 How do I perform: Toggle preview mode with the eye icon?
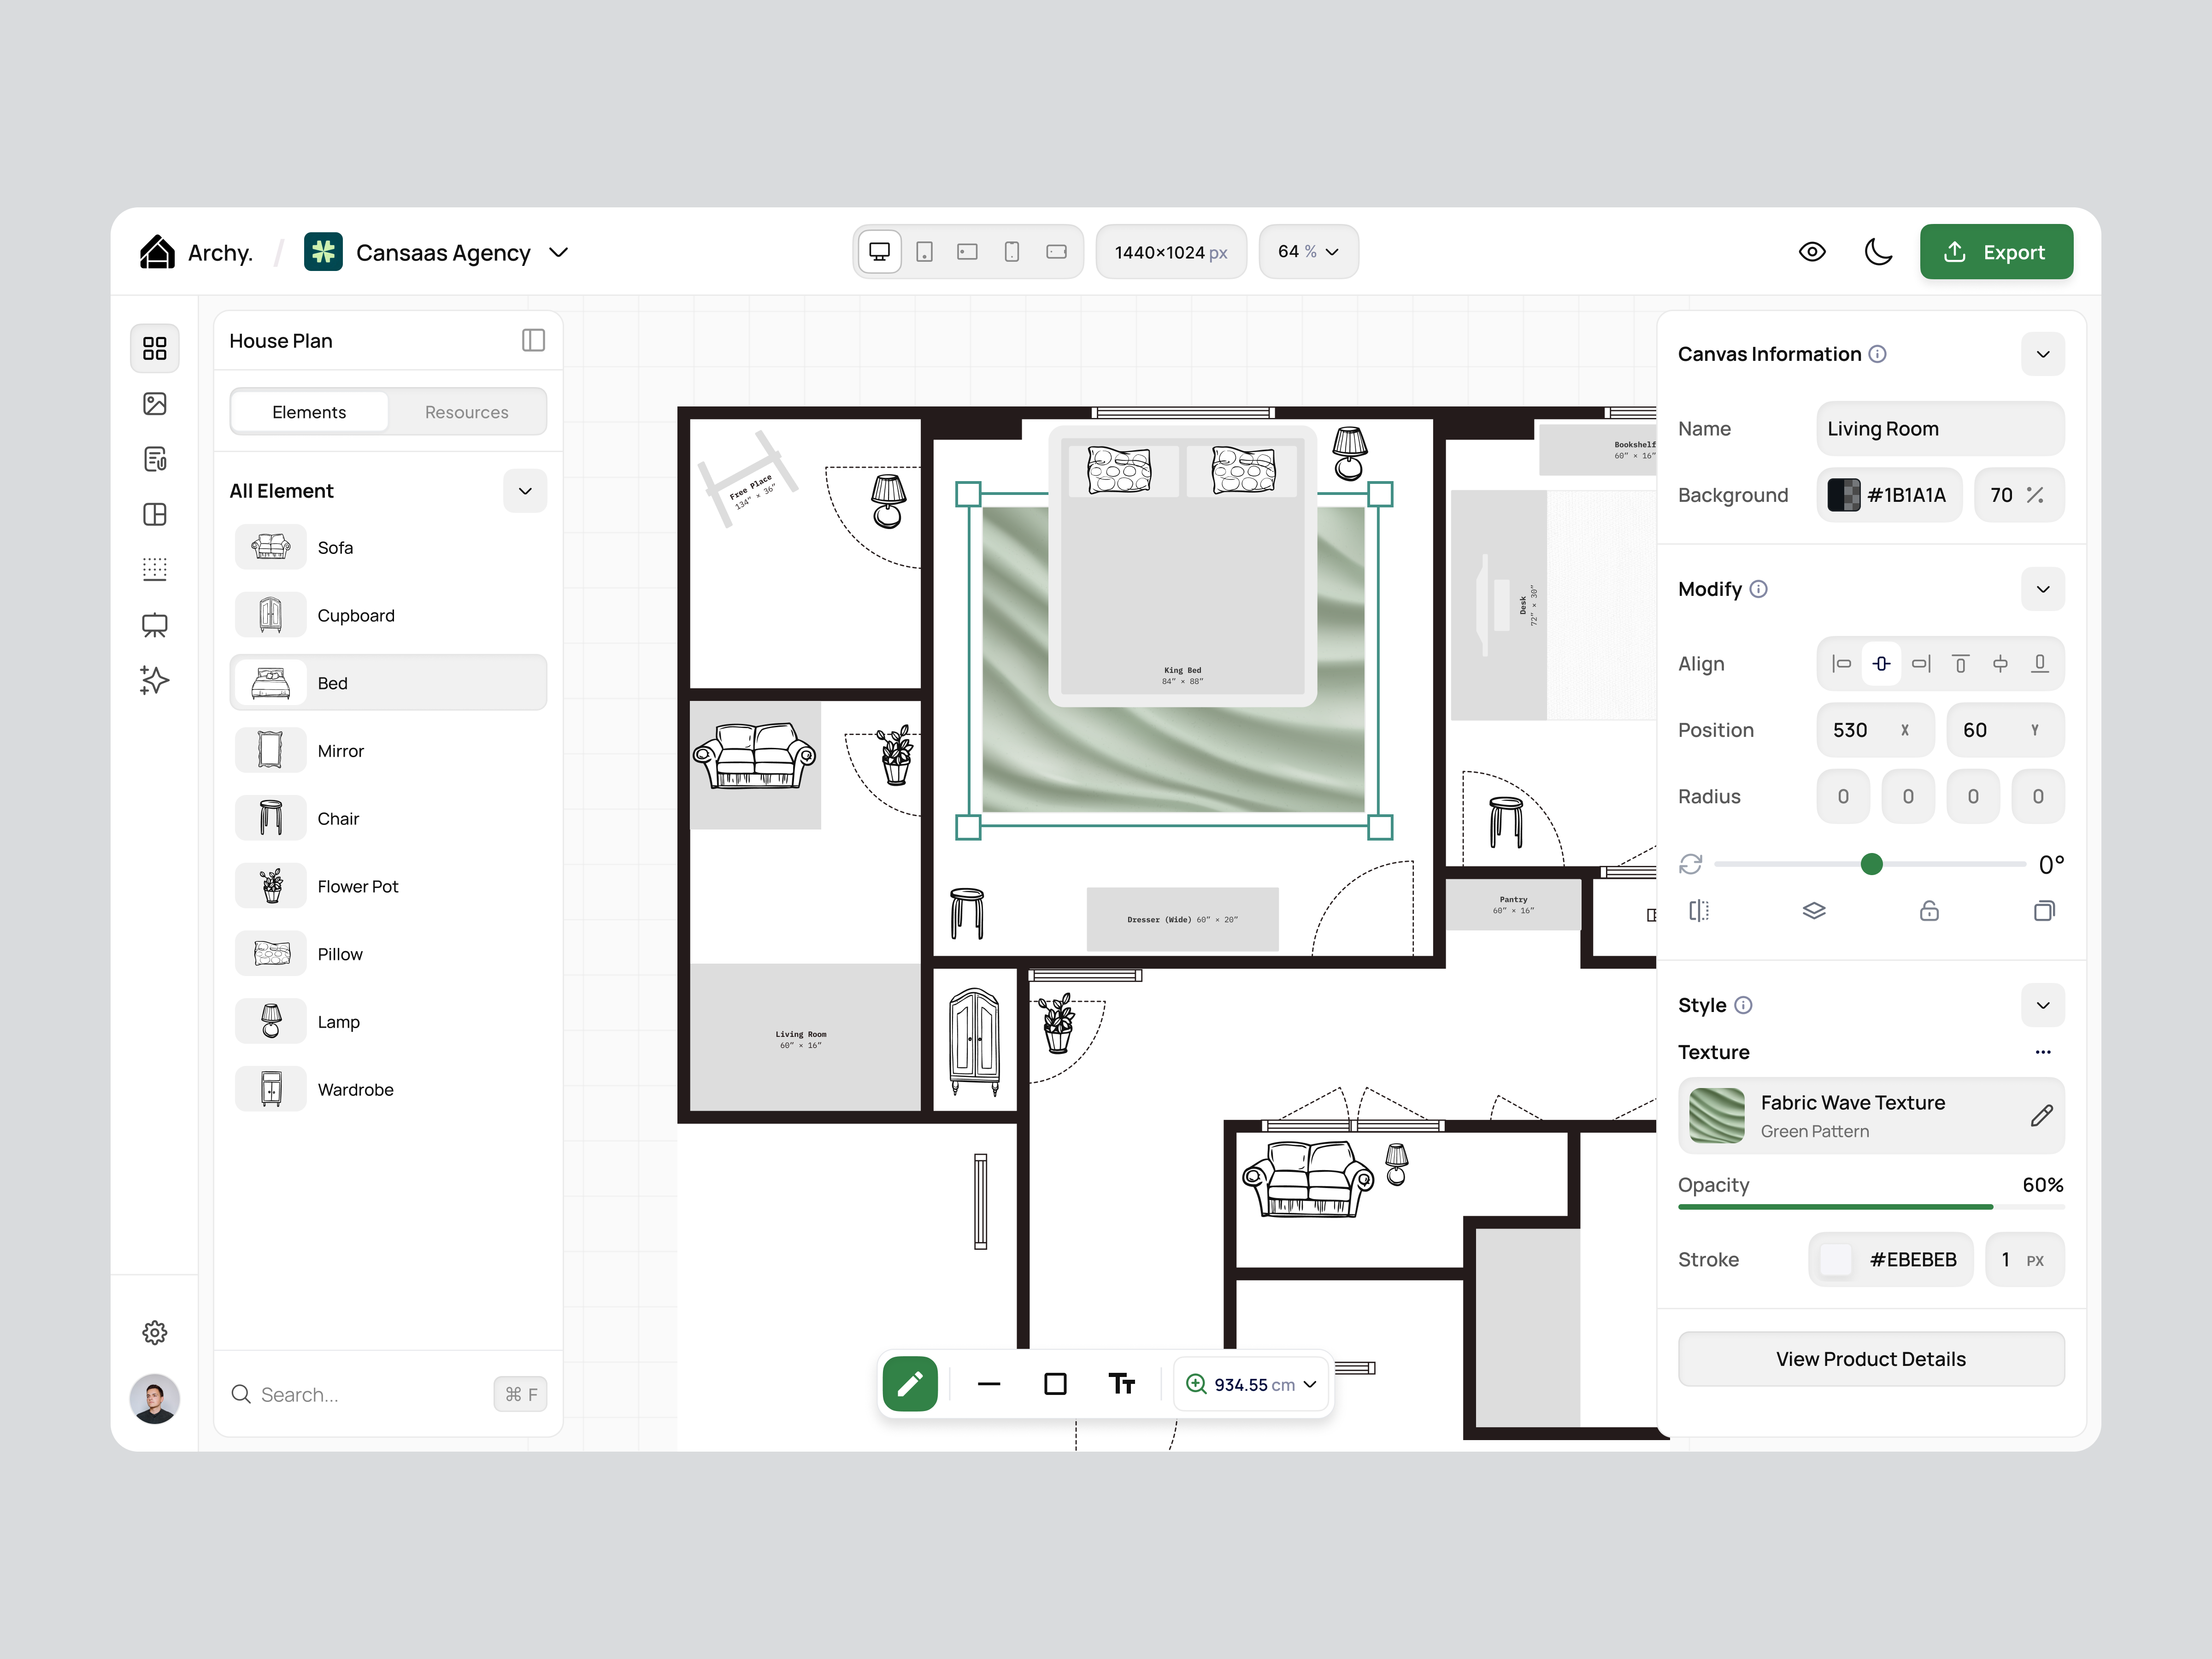pos(1812,252)
